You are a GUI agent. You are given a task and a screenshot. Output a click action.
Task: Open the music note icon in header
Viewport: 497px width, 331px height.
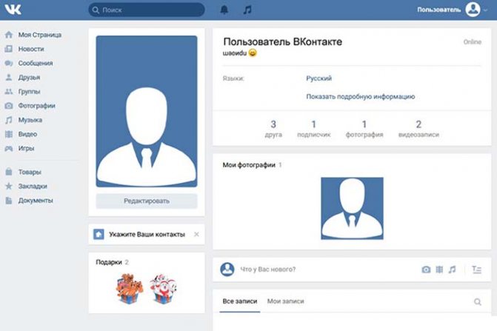pyautogui.click(x=247, y=10)
